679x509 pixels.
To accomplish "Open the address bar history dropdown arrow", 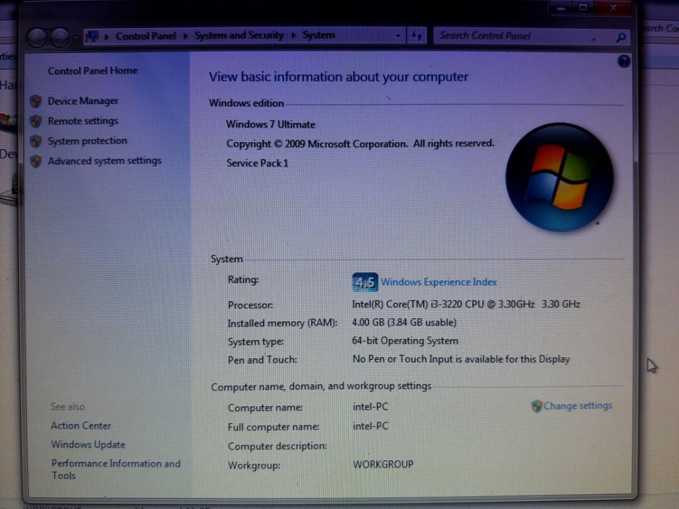I will [x=398, y=36].
